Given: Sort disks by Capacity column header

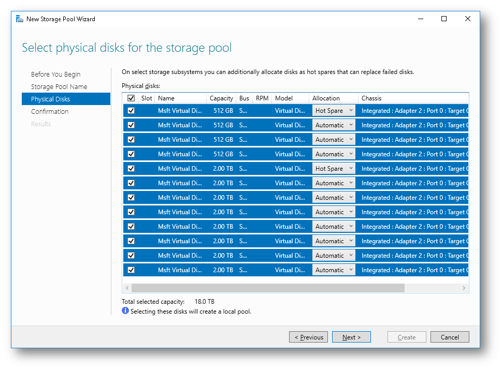Looking at the screenshot, I should (x=221, y=98).
